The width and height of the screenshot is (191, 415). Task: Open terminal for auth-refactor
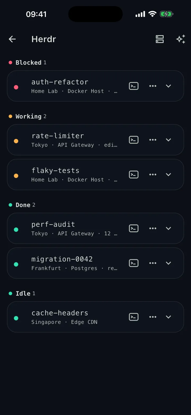coord(134,86)
